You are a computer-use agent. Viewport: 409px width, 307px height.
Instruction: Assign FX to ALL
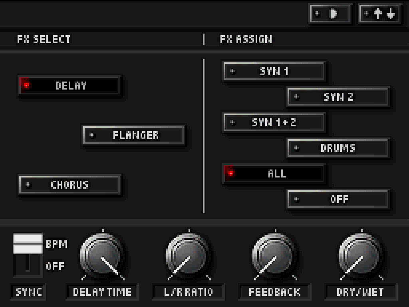(274, 173)
